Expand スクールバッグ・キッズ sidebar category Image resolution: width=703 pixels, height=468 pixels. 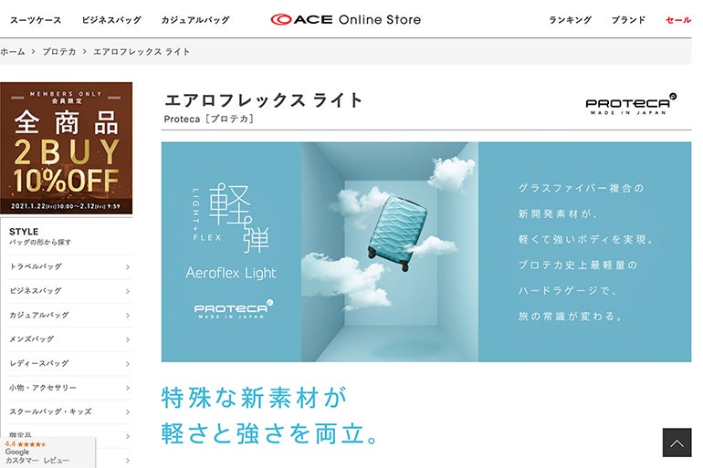(x=67, y=411)
